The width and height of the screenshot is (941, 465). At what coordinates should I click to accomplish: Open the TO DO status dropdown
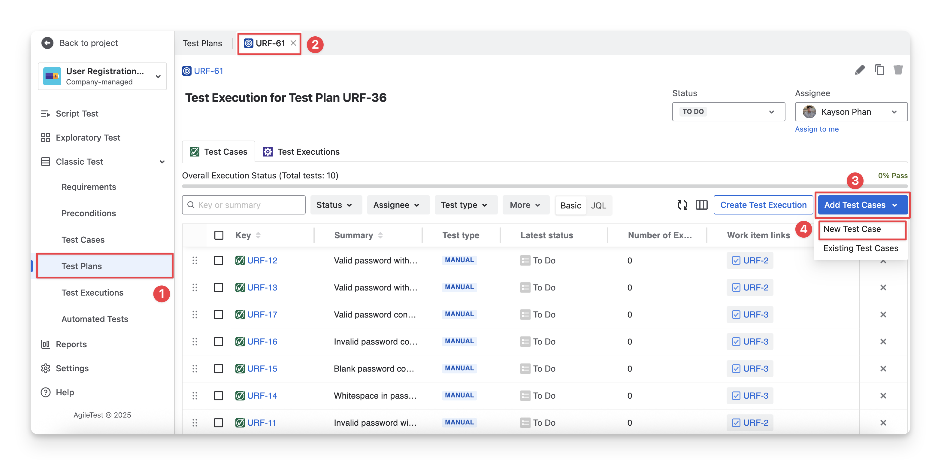pos(728,112)
